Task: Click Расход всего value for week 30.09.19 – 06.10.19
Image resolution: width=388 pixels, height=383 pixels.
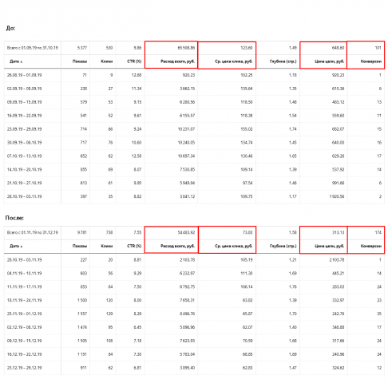Action: point(186,143)
